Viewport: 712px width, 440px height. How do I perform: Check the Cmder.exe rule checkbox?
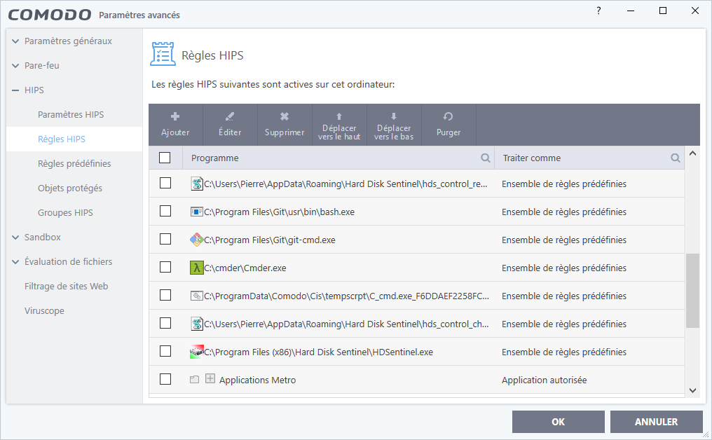click(165, 267)
